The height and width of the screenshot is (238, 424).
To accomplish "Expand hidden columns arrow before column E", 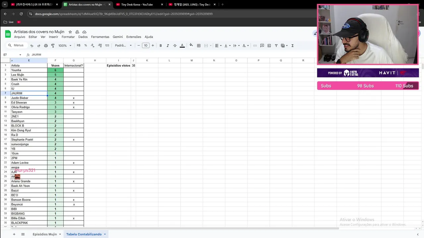I will tap(12, 60).
